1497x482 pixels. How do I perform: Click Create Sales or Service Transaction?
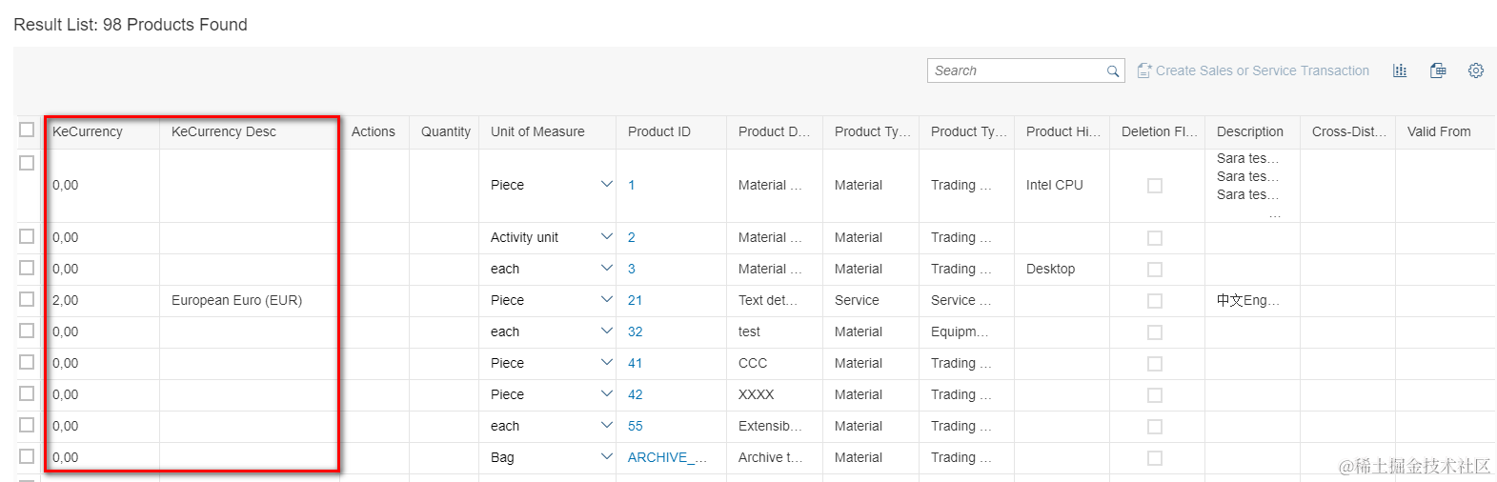pyautogui.click(x=1263, y=70)
